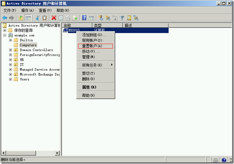Expand the Builtin container node
The height and width of the screenshot is (164, 234).
(x=10, y=40)
